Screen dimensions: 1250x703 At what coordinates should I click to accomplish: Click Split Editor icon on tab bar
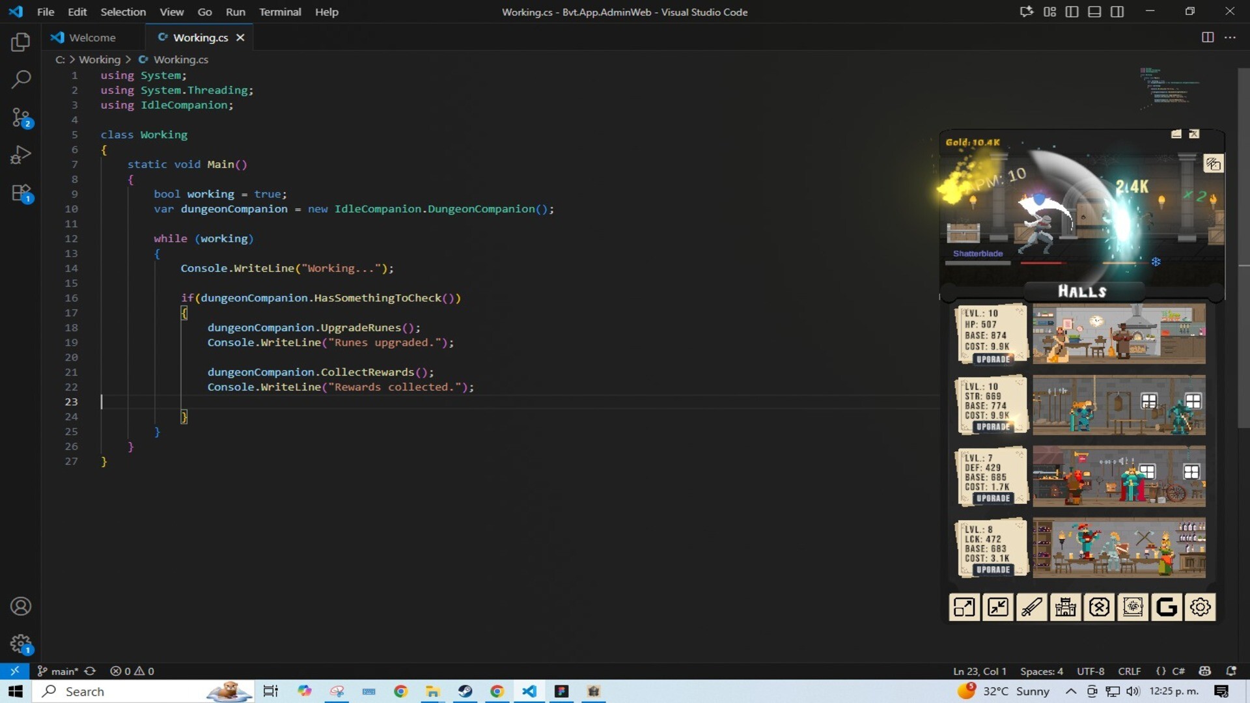(1208, 37)
